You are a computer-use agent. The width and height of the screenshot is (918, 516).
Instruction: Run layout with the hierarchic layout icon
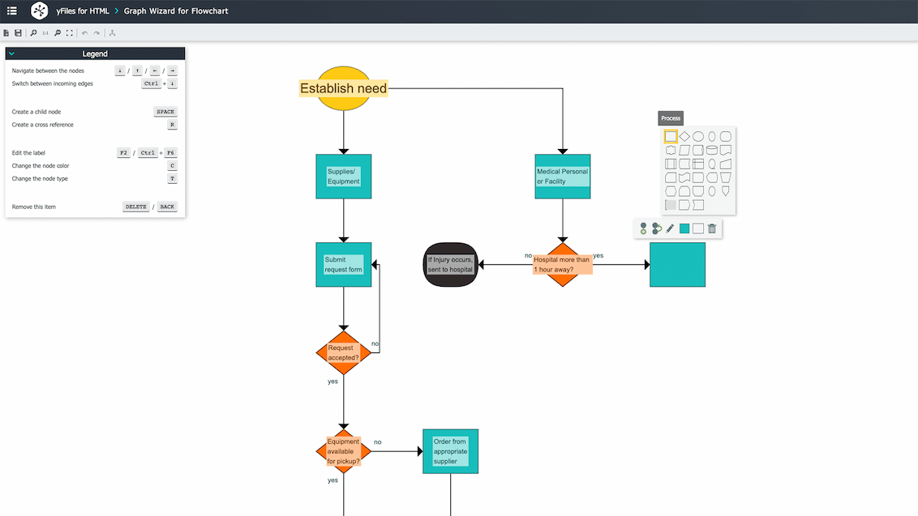112,32
